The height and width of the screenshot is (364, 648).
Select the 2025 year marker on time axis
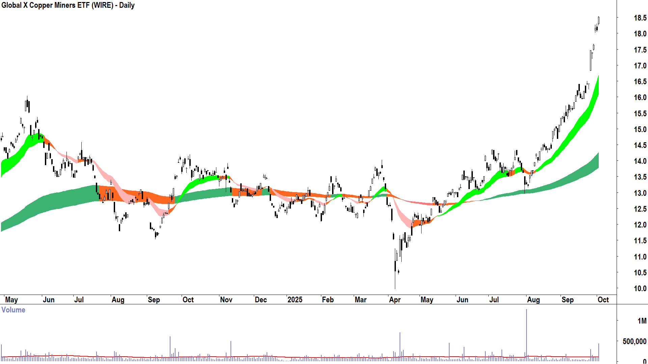pyautogui.click(x=295, y=300)
